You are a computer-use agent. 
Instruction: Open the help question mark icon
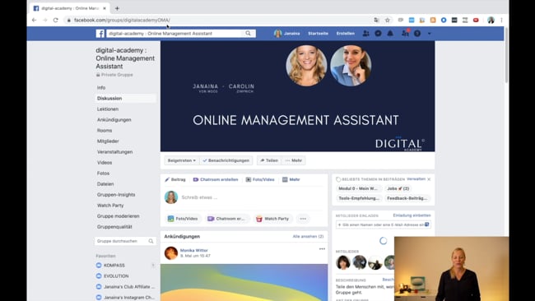[417, 34]
